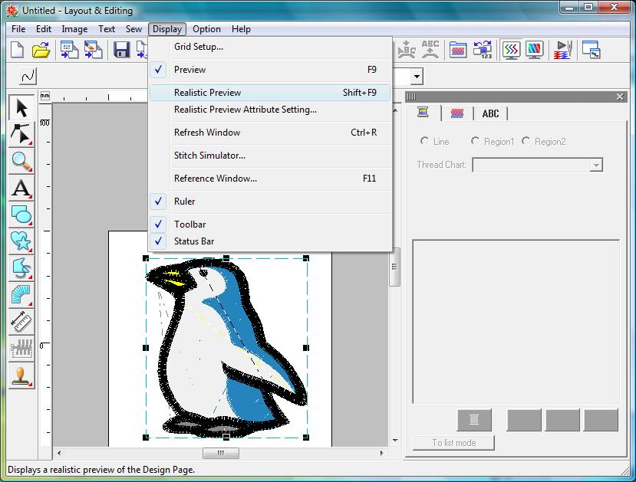Image resolution: width=636 pixels, height=482 pixels.
Task: Click the horizontal scrollbar right arrow
Action: click(x=381, y=453)
